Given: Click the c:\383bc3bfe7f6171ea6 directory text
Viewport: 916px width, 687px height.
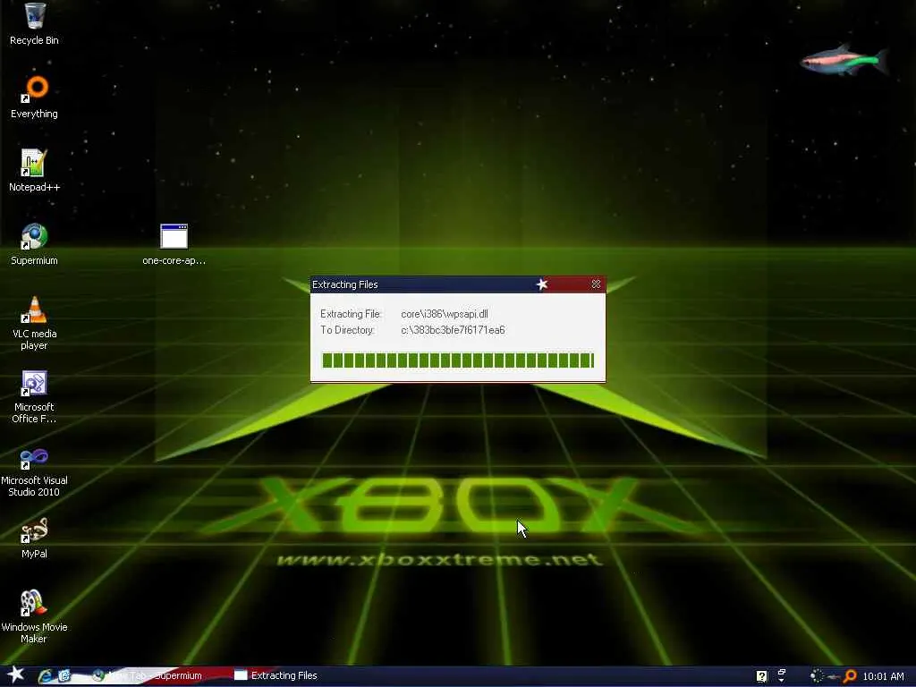Looking at the screenshot, I should pyautogui.click(x=453, y=330).
